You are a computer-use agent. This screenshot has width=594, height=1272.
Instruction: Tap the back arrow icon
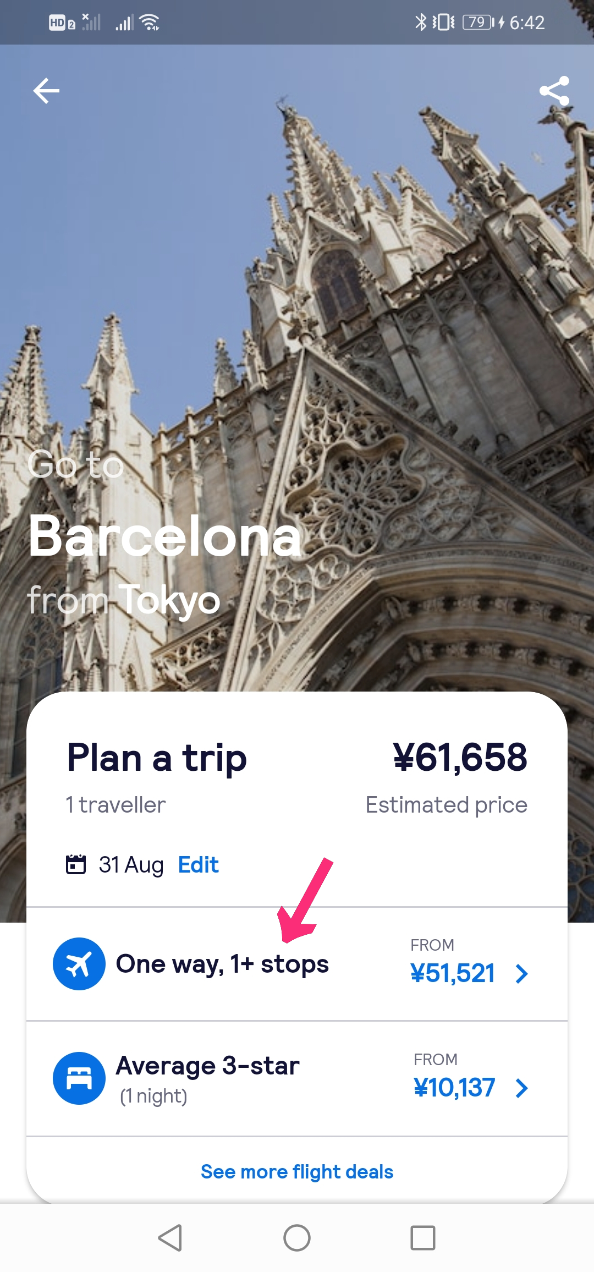click(46, 91)
